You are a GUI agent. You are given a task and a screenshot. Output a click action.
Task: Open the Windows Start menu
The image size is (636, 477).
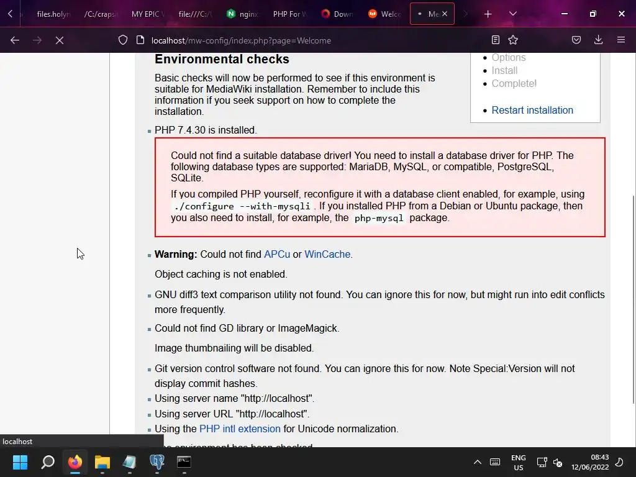click(20, 462)
